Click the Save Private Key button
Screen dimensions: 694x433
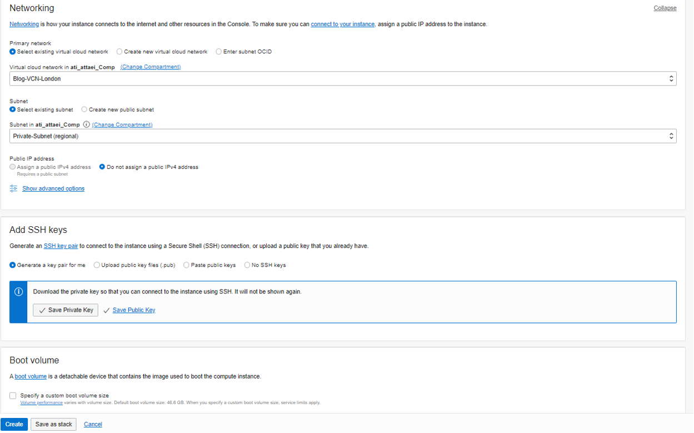[x=66, y=310]
